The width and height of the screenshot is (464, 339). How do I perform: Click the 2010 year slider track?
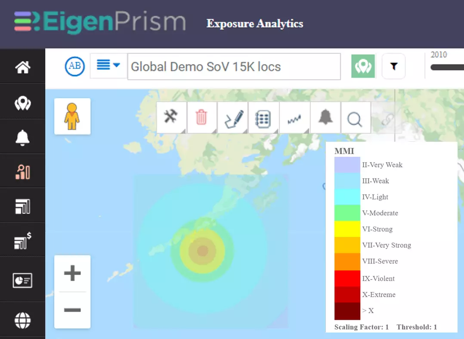pos(447,68)
